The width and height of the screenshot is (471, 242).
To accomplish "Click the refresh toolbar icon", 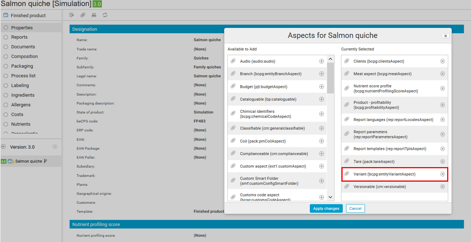I will [x=105, y=15].
